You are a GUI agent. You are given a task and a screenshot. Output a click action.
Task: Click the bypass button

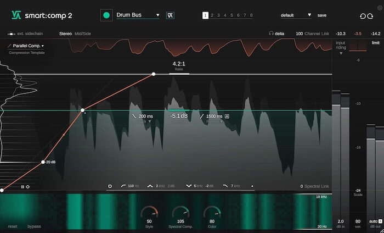[34, 226]
